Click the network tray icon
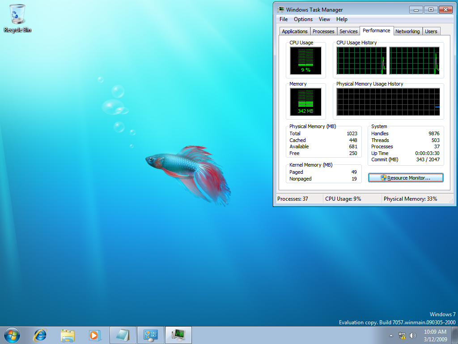 coord(402,335)
